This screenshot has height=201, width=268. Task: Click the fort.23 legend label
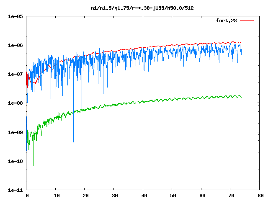click(x=227, y=21)
